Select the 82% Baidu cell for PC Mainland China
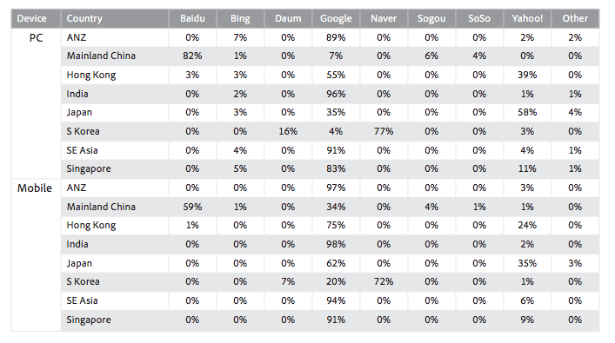This screenshot has height=343, width=615. [192, 56]
